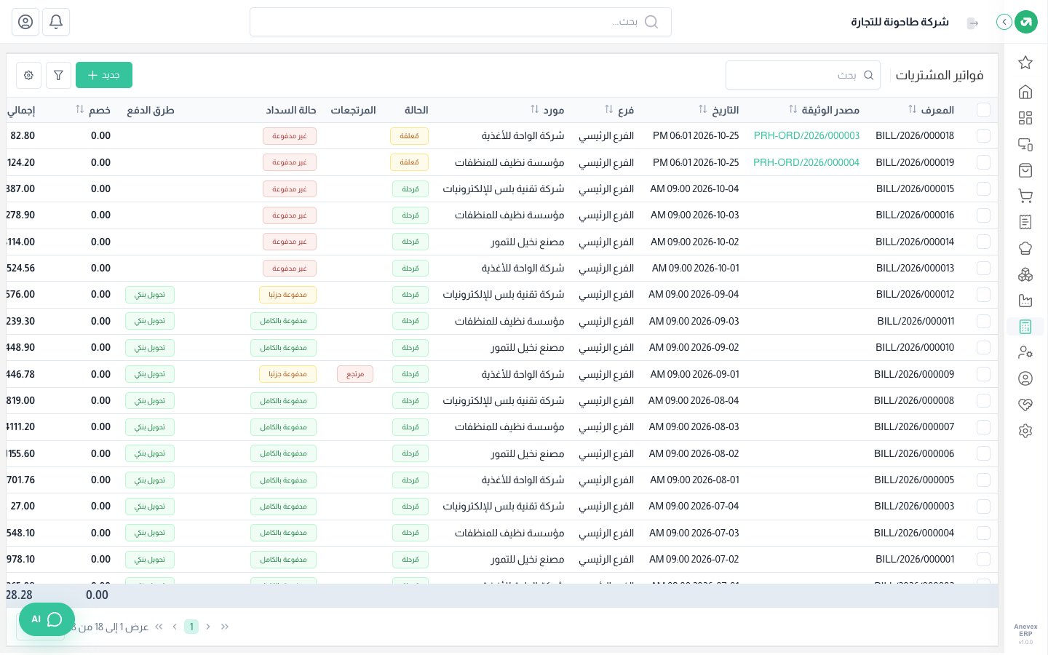Click the مرتجع badge on BILL/2026/000009 row
The image size is (1048, 655).
tap(355, 374)
